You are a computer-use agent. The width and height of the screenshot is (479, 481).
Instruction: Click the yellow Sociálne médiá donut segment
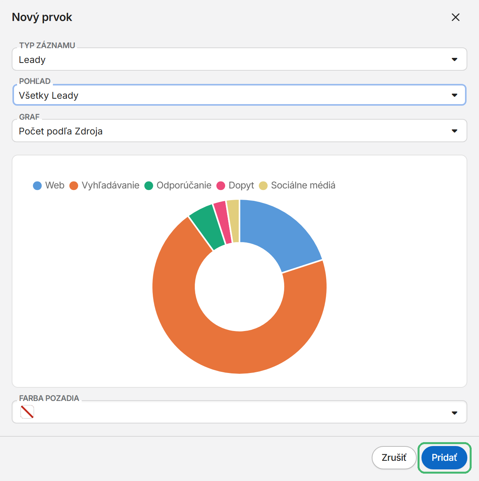pos(234,221)
